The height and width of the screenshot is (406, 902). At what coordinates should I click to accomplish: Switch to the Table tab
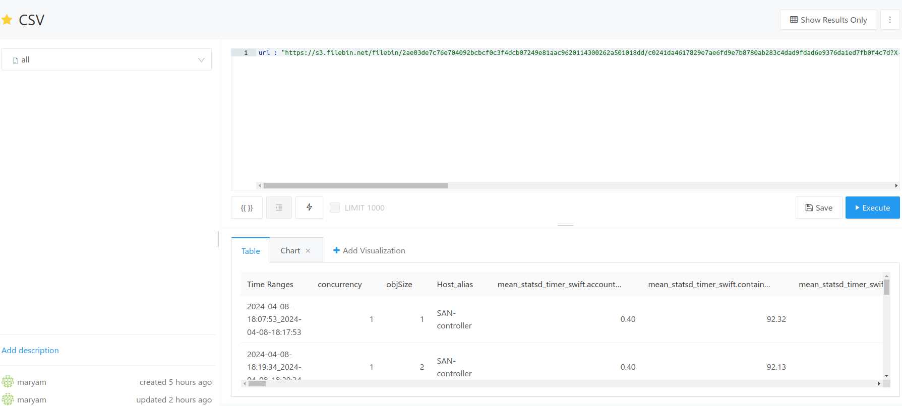tap(251, 251)
